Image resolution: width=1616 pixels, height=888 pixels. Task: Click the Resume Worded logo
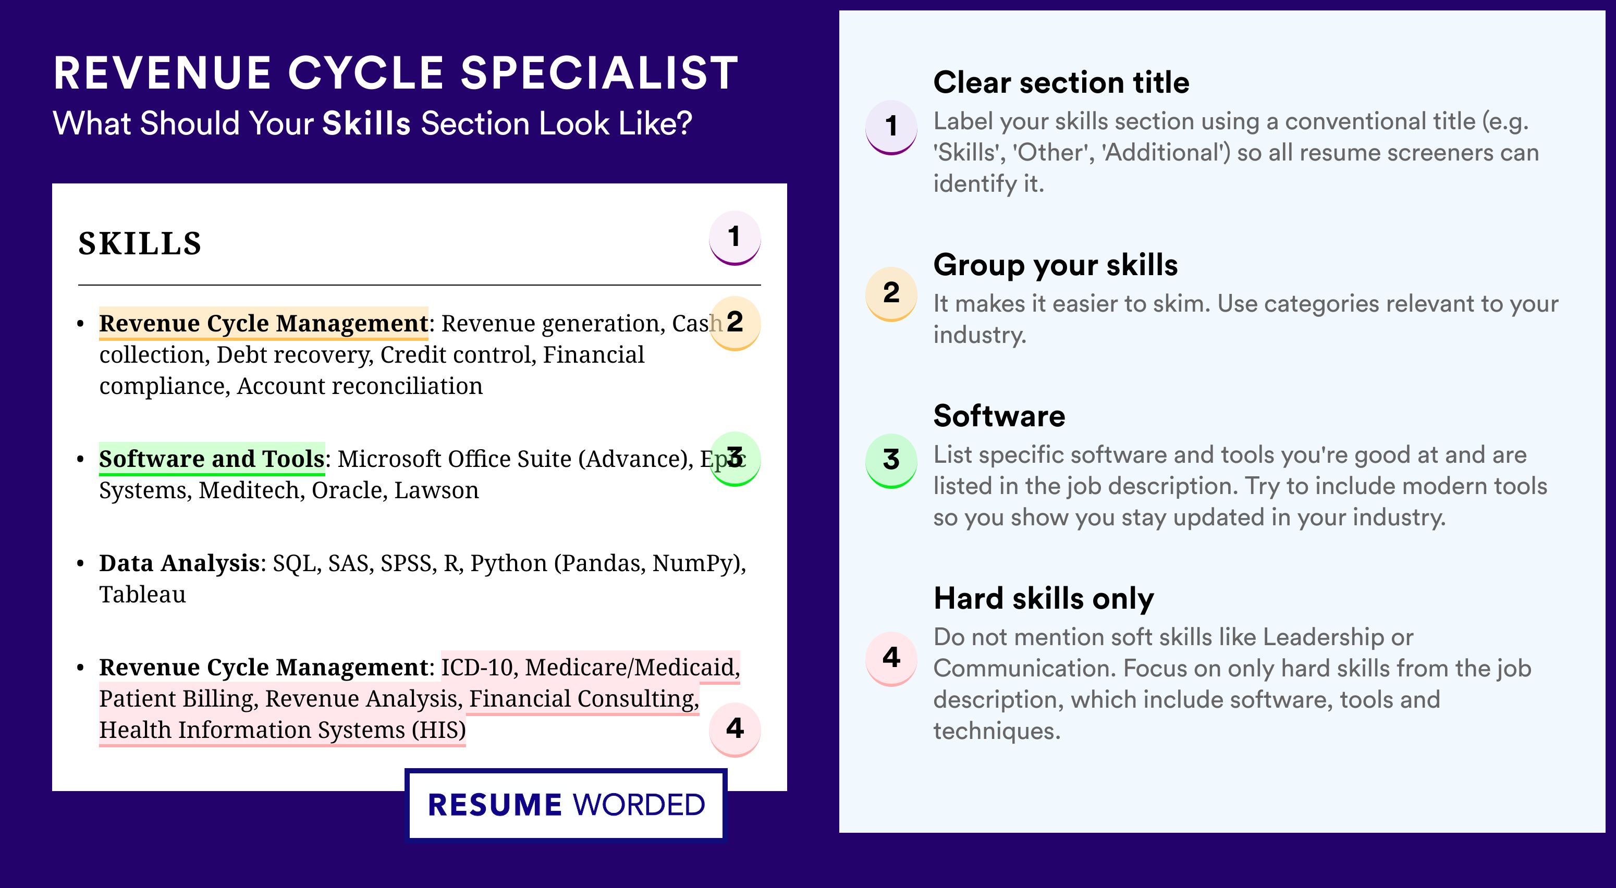(x=566, y=805)
